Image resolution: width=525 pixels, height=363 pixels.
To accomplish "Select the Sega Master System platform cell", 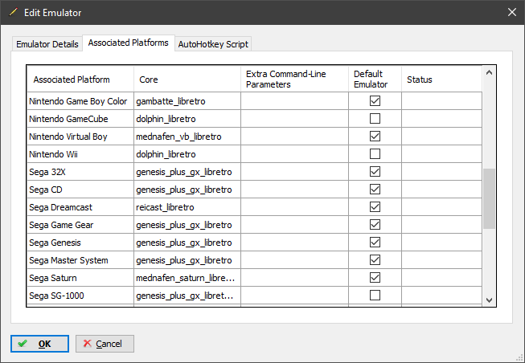I will 80,260.
